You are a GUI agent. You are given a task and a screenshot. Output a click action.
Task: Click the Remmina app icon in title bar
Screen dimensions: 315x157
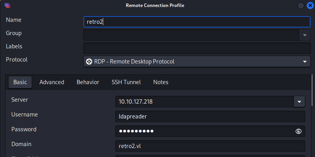click(x=7, y=5)
